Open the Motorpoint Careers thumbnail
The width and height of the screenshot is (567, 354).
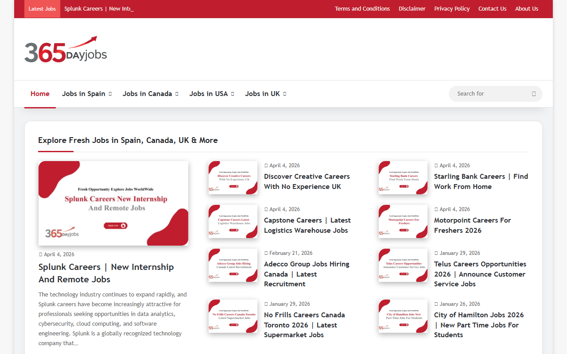403,221
